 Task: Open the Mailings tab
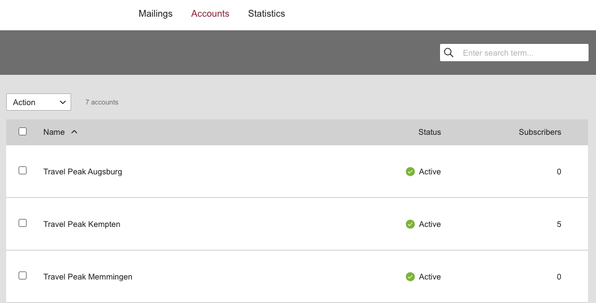click(155, 14)
